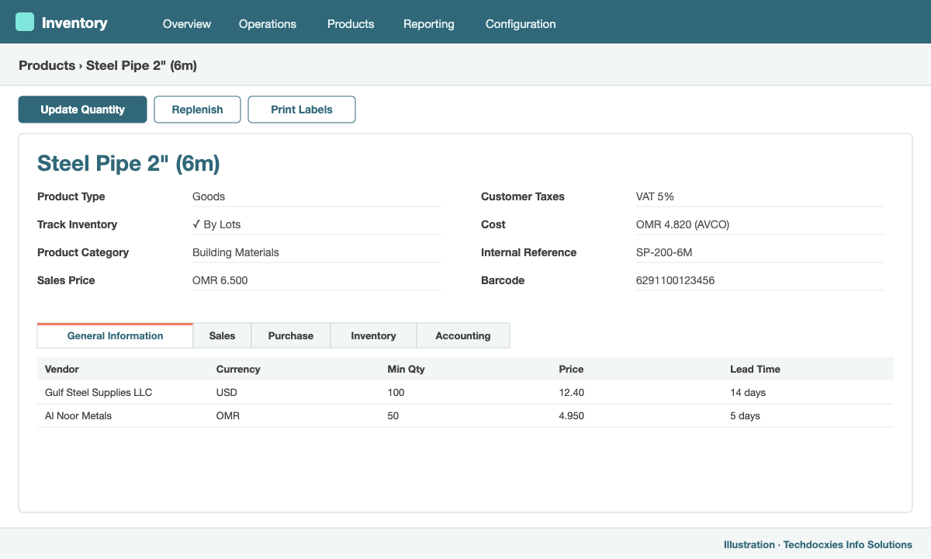
Task: Click the Min Qty cell showing 50
Action: point(393,415)
